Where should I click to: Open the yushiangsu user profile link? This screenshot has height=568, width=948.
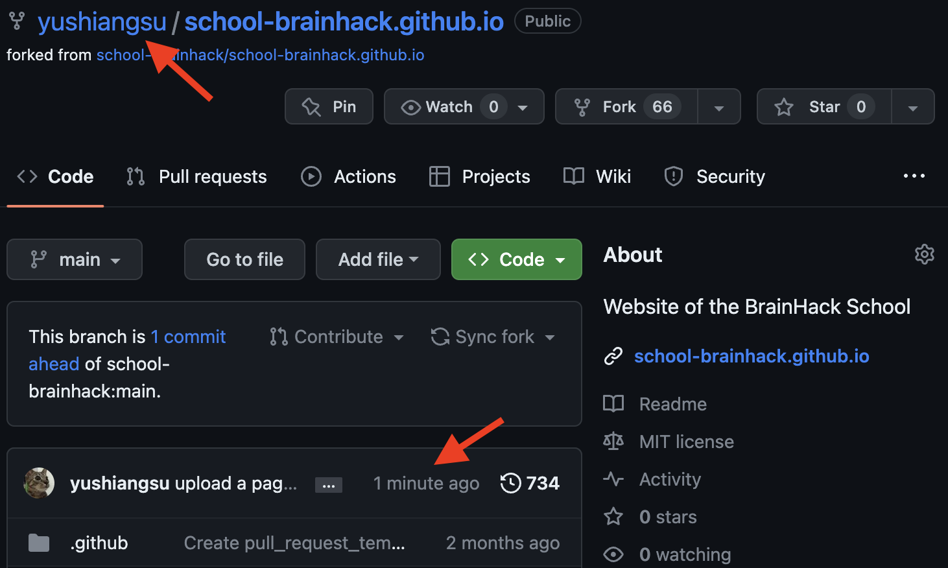coord(102,22)
